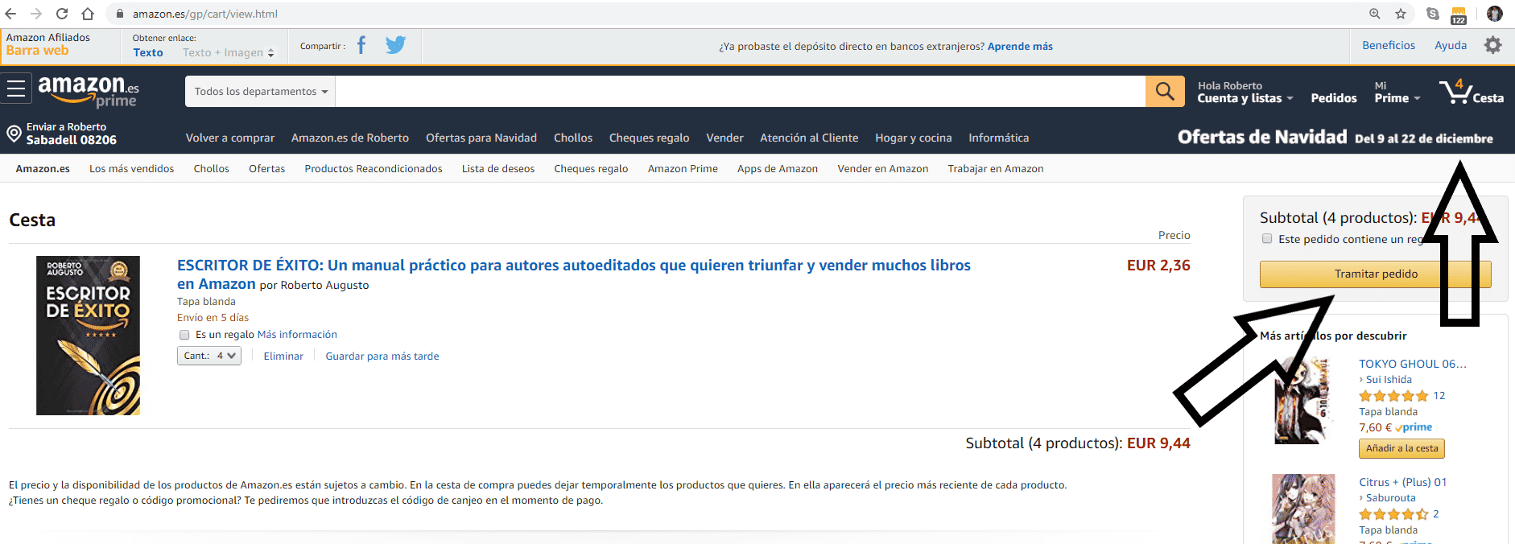Click the amazon.es prime logo
Screen dimensions: 1515x544
(x=89, y=91)
